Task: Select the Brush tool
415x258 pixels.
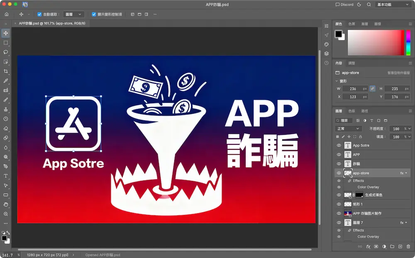Action: coord(5,100)
